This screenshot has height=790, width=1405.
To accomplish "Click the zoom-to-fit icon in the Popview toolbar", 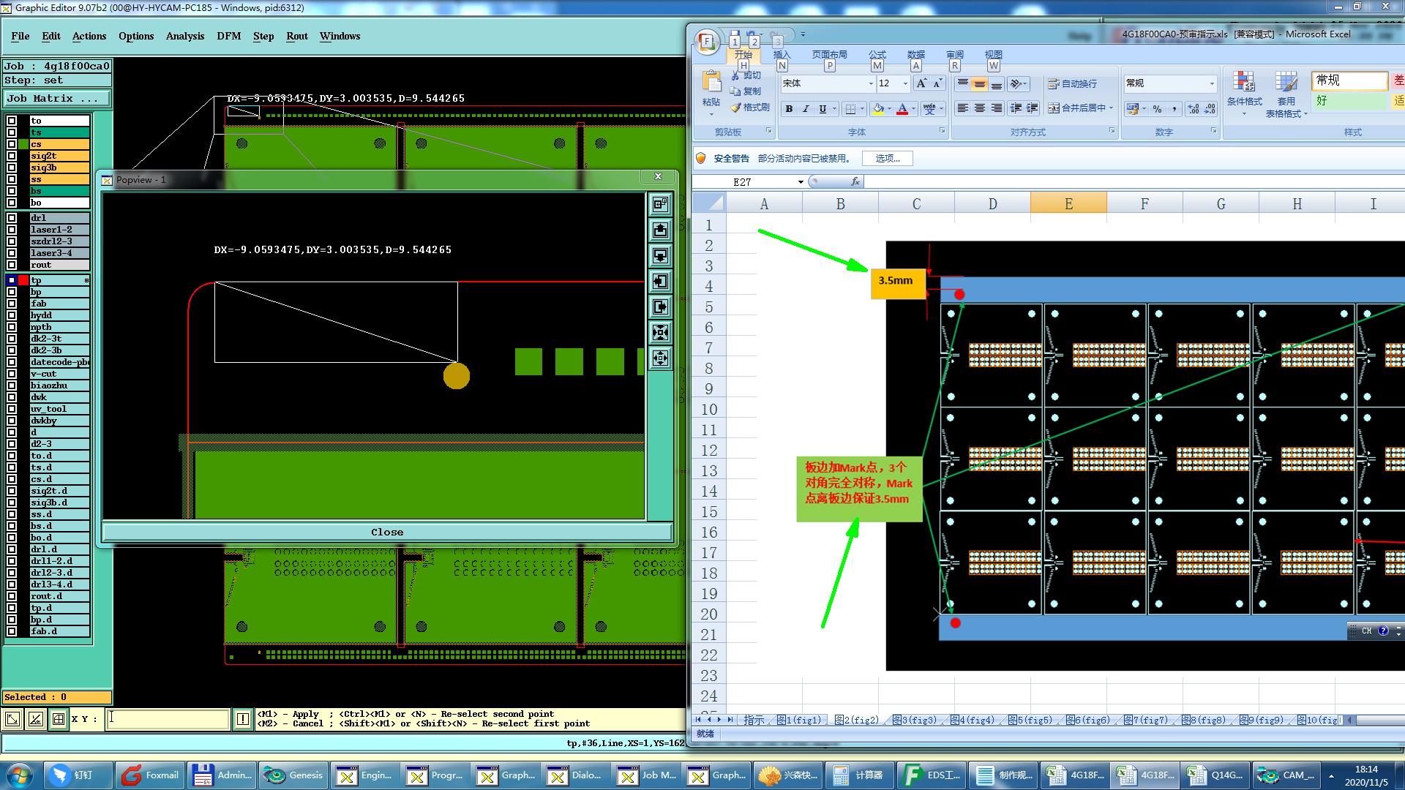I will pos(660,333).
